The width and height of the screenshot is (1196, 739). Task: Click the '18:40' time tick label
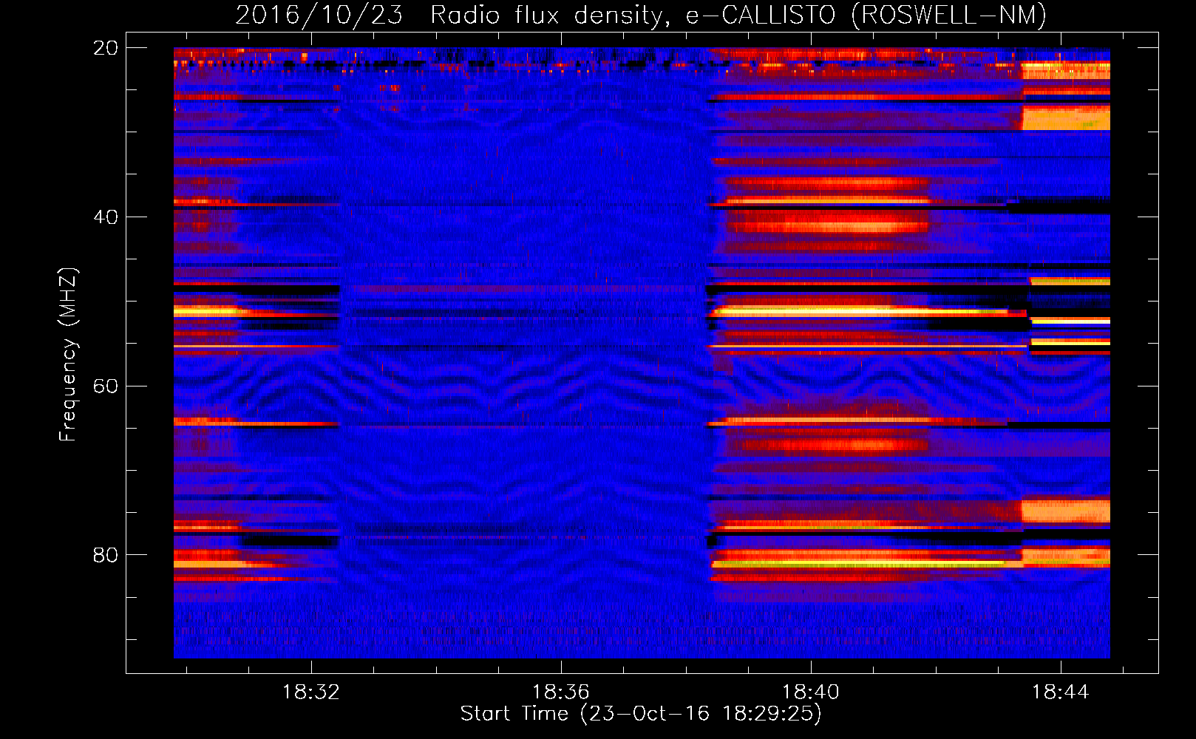tap(811, 692)
